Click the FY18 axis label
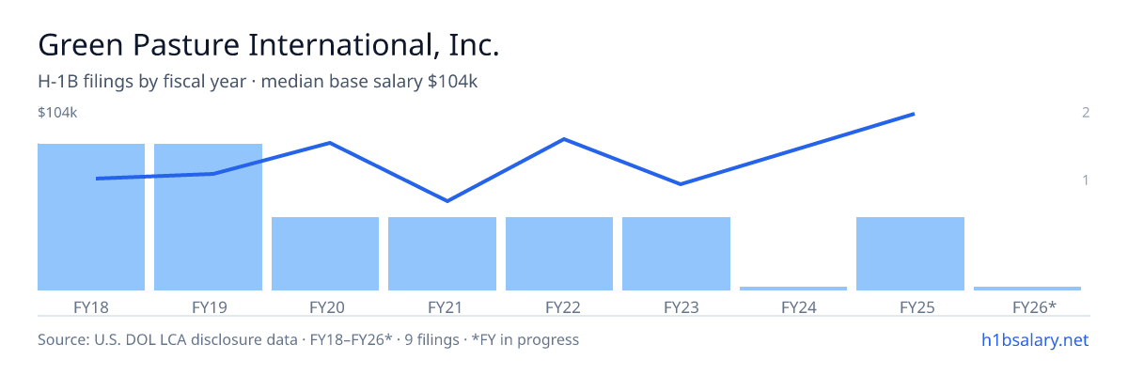1128x376 pixels. pos(91,306)
